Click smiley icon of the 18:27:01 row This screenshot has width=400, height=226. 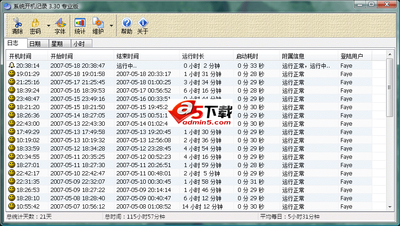pyautogui.click(x=12, y=165)
